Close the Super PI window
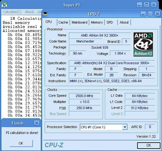 (154, 5)
